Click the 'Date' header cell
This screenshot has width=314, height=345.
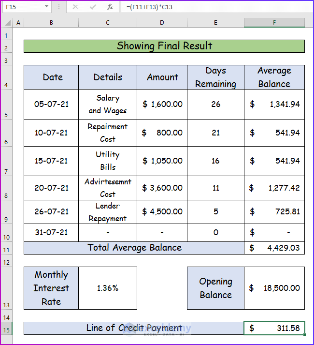(51, 77)
